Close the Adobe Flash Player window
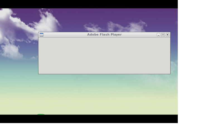The height and width of the screenshot is (125, 209). point(167,35)
